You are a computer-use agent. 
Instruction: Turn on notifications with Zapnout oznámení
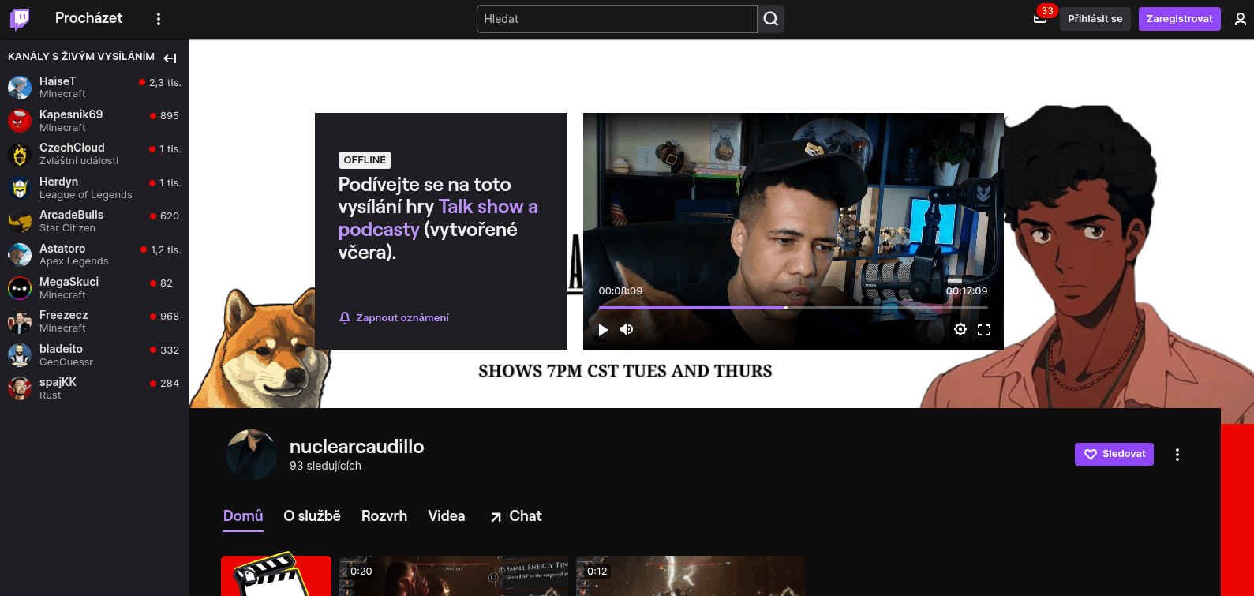coord(394,318)
